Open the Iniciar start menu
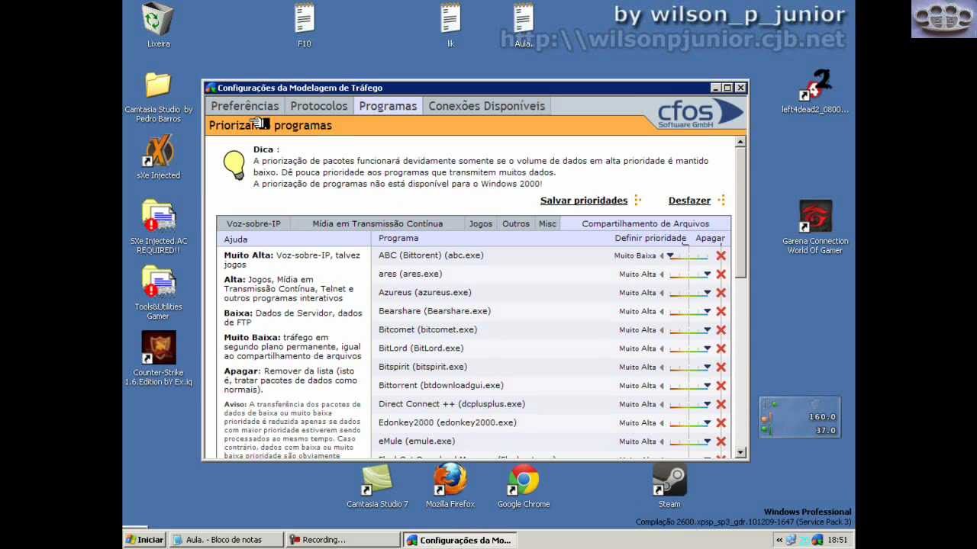Viewport: 977px width, 549px height. (144, 540)
